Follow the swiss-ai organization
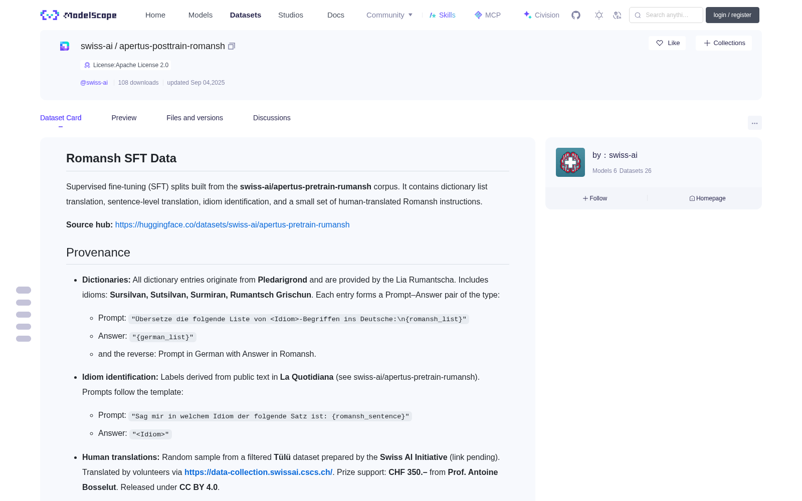Viewport: 802px width, 501px height. pyautogui.click(x=595, y=198)
